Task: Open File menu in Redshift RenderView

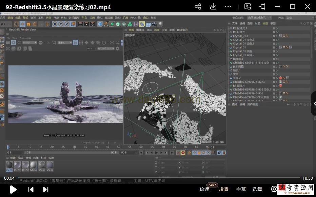Action: click(x=8, y=38)
